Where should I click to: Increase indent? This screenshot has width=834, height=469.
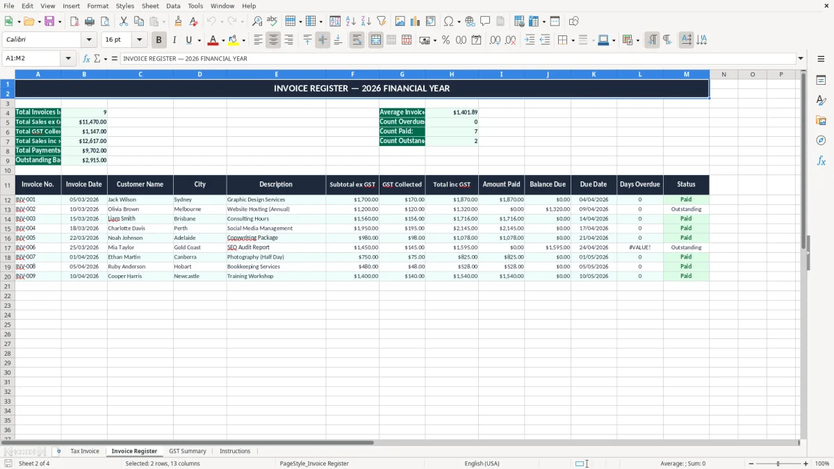(x=530, y=40)
